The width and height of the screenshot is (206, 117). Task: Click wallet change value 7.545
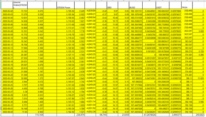click(35, 58)
